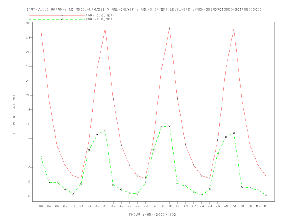Click the y-axis tick label 20
290x224 pixels.
pyautogui.click(x=28, y=95)
